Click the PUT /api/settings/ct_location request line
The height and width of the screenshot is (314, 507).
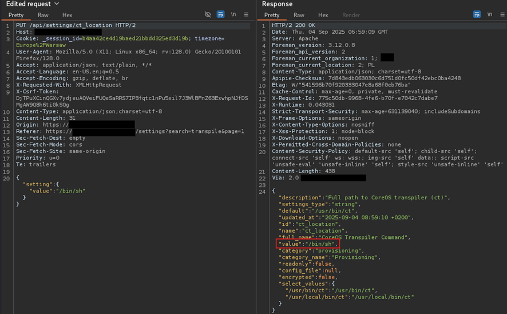tap(76, 26)
